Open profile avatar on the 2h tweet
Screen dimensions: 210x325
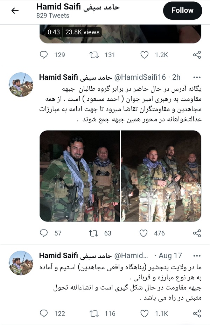(x=21, y=85)
